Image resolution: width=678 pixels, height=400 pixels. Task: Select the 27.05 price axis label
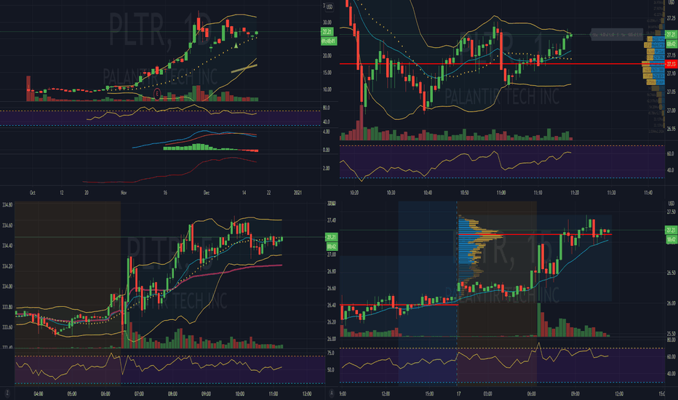[671, 92]
